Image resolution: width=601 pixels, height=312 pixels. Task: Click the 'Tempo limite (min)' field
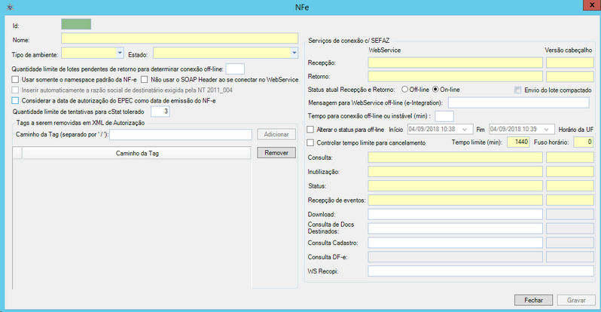(x=518, y=142)
